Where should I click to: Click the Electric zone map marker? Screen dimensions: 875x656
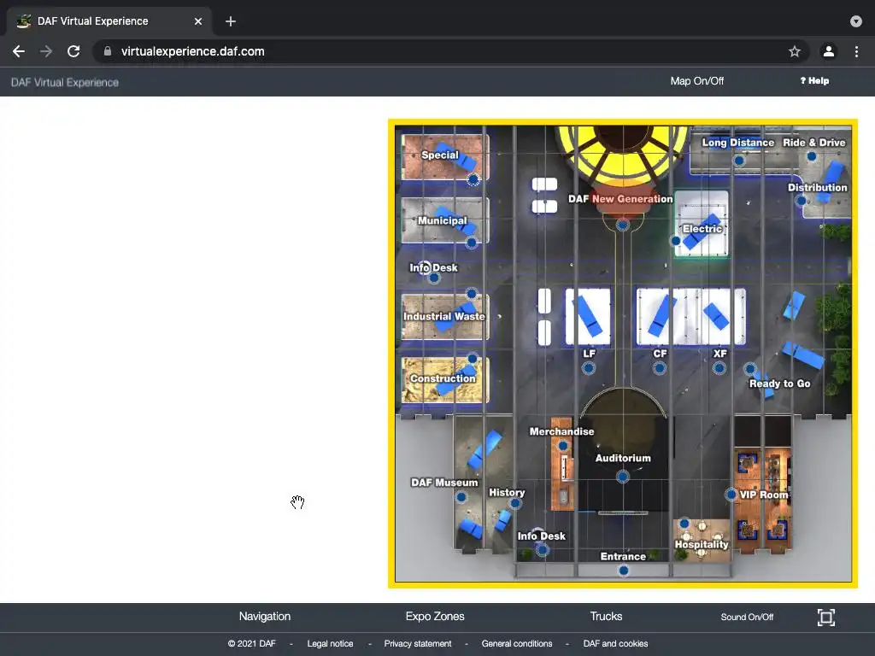tap(676, 241)
